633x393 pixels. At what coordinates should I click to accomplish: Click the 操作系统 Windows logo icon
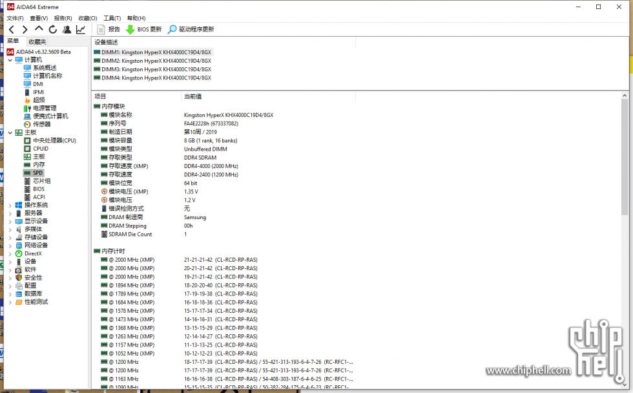point(19,205)
